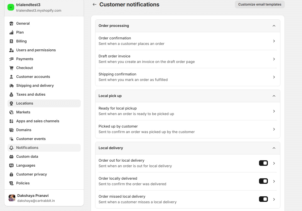This screenshot has width=302, height=211.
Task: Click Customize email templates button
Action: pos(260,4)
